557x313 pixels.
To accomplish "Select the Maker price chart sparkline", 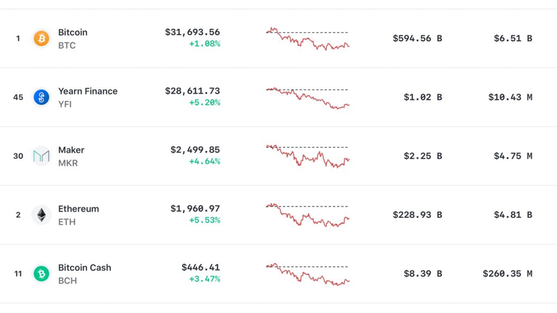I will tap(307, 157).
